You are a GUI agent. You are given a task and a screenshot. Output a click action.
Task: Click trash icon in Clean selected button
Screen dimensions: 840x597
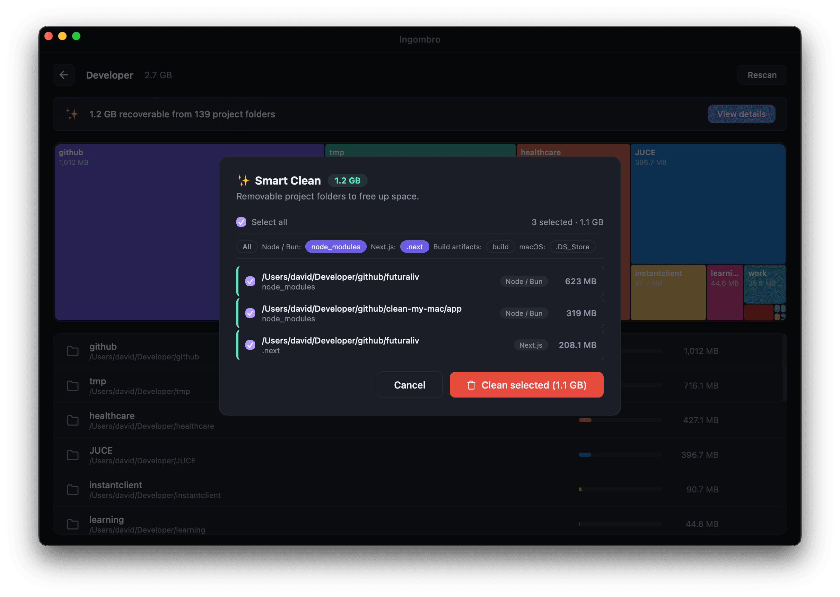point(471,385)
